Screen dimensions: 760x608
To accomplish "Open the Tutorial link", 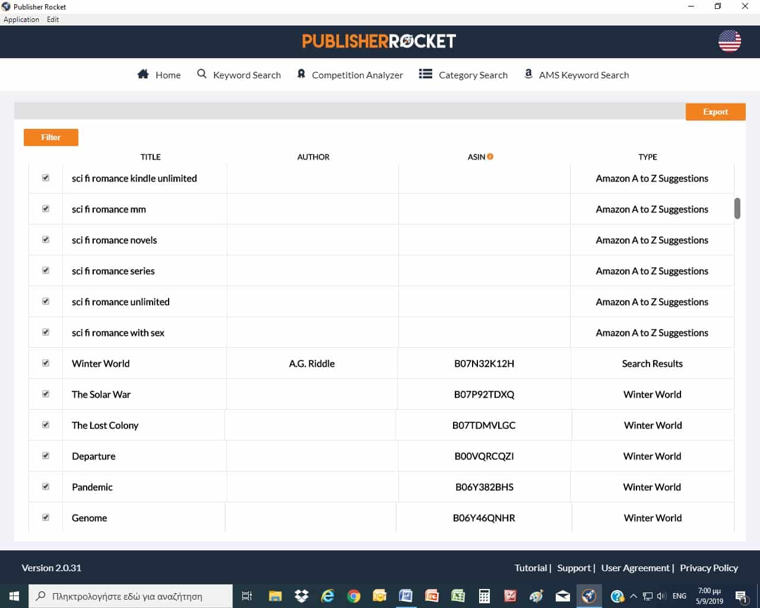I will point(530,568).
